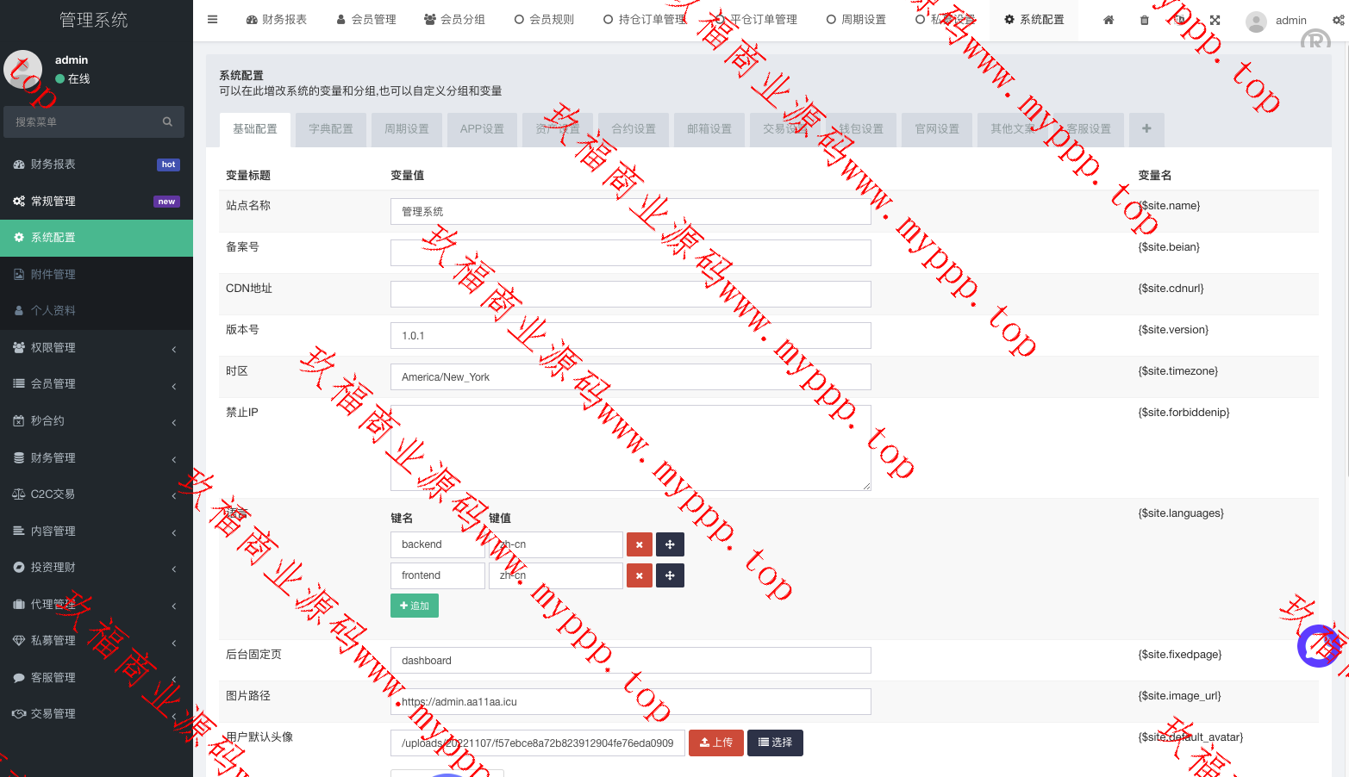1349x777 pixels.
Task: Switch to the 字典配置 tab
Action: coord(330,129)
